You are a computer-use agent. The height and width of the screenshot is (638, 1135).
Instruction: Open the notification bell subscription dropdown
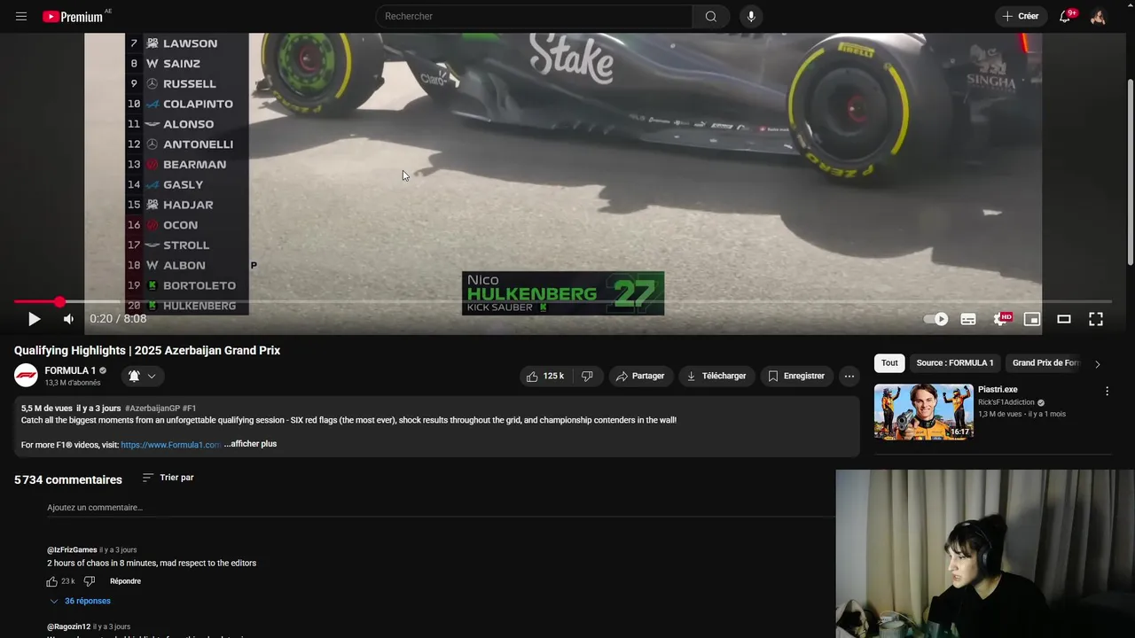coord(143,376)
